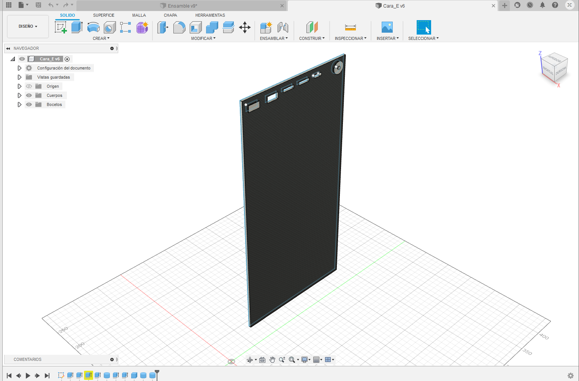This screenshot has width=579, height=381.
Task: Open the CREAR dropdown menu
Action: (x=101, y=38)
